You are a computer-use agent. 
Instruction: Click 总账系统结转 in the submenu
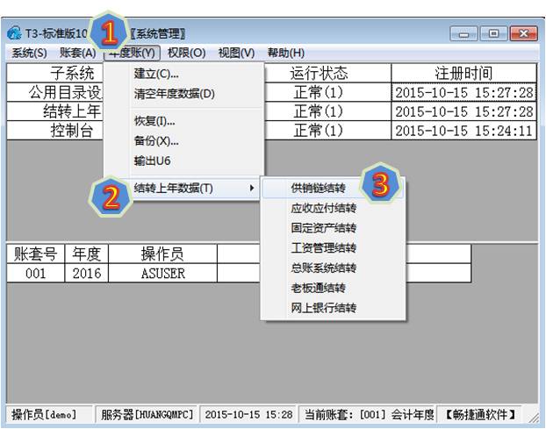(323, 268)
